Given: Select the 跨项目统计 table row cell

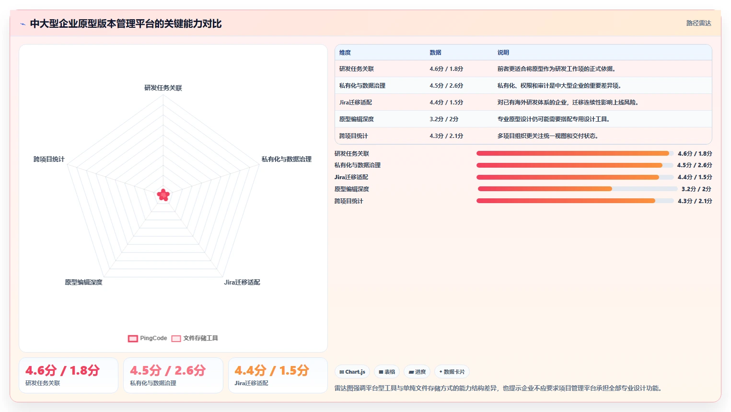Looking at the screenshot, I should (354, 136).
